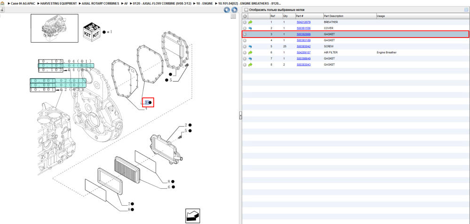Click the small square button on the diagram
This screenshot has height=224, width=470.
pos(233,17)
